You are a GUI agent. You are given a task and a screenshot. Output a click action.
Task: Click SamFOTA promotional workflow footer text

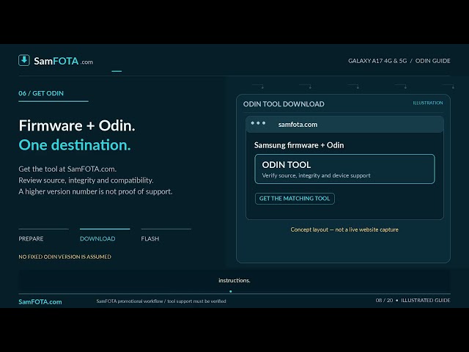click(161, 301)
